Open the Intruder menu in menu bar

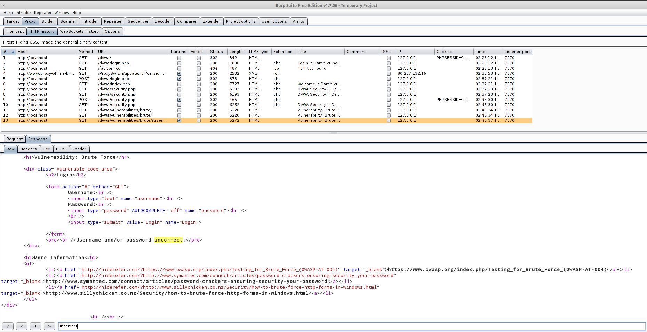point(23,13)
